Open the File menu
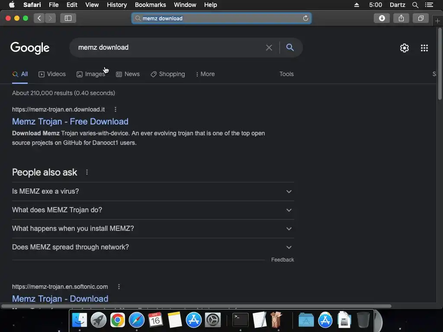The width and height of the screenshot is (443, 332). point(54,5)
